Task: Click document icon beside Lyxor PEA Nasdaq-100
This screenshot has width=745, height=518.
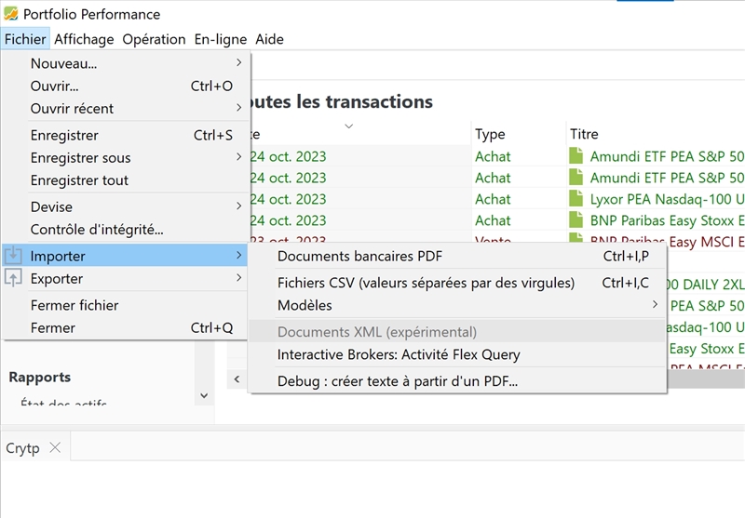Action: pos(576,199)
